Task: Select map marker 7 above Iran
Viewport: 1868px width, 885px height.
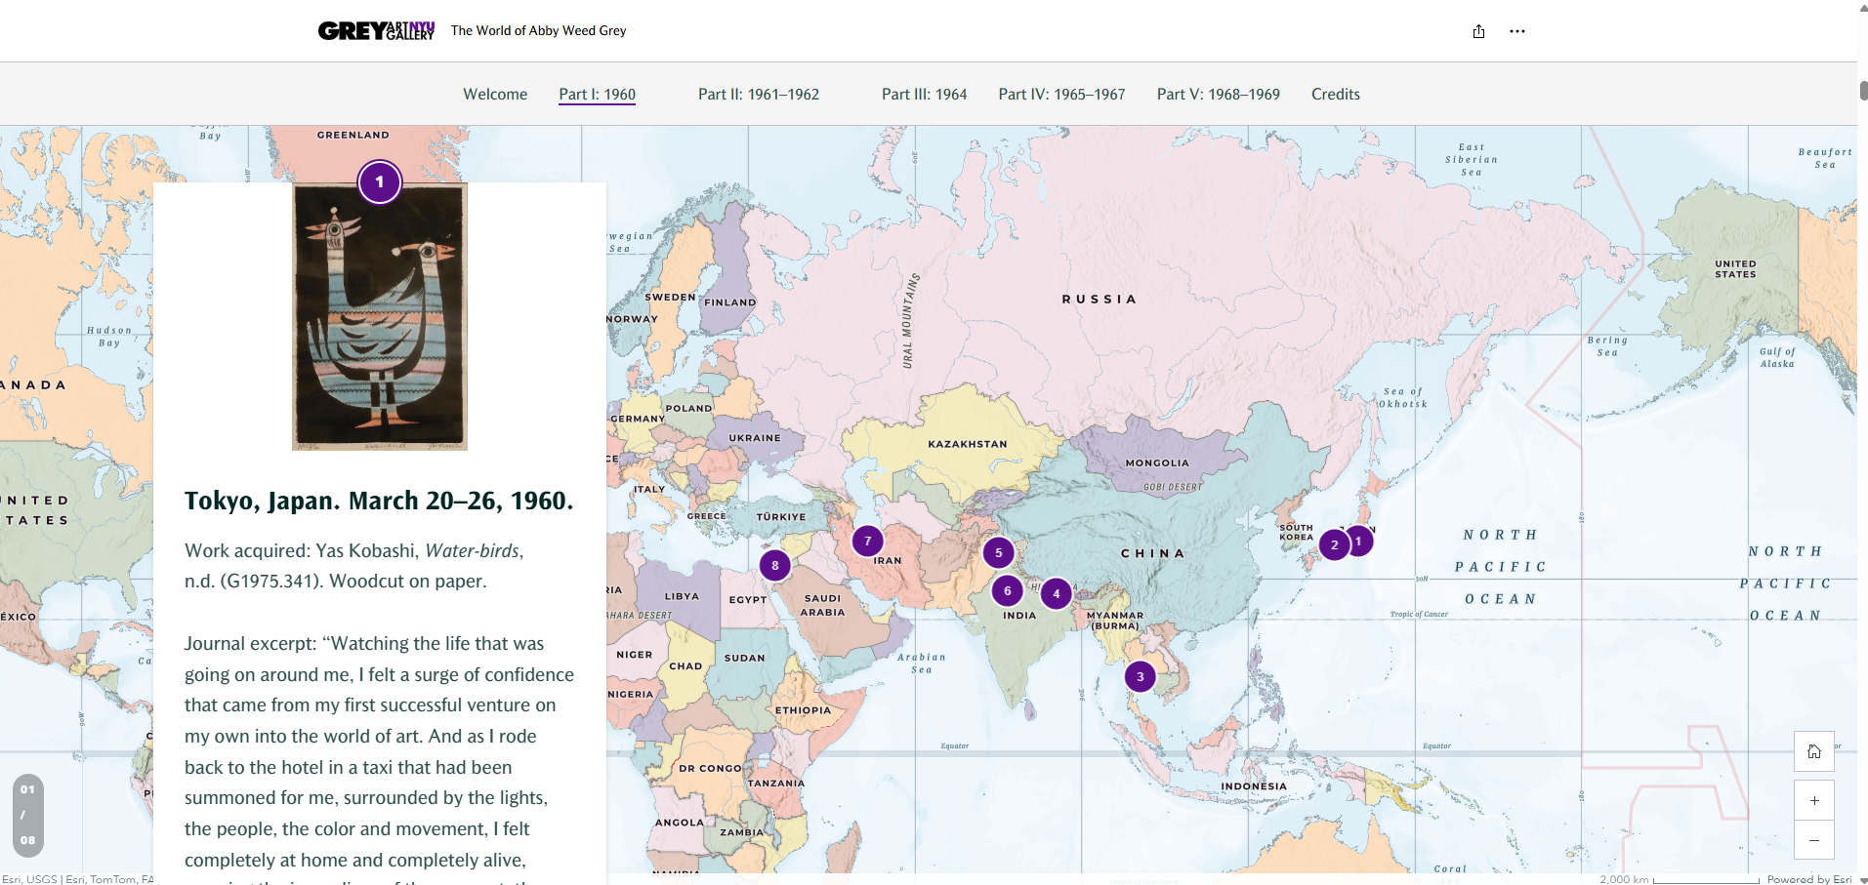Action: click(x=867, y=541)
